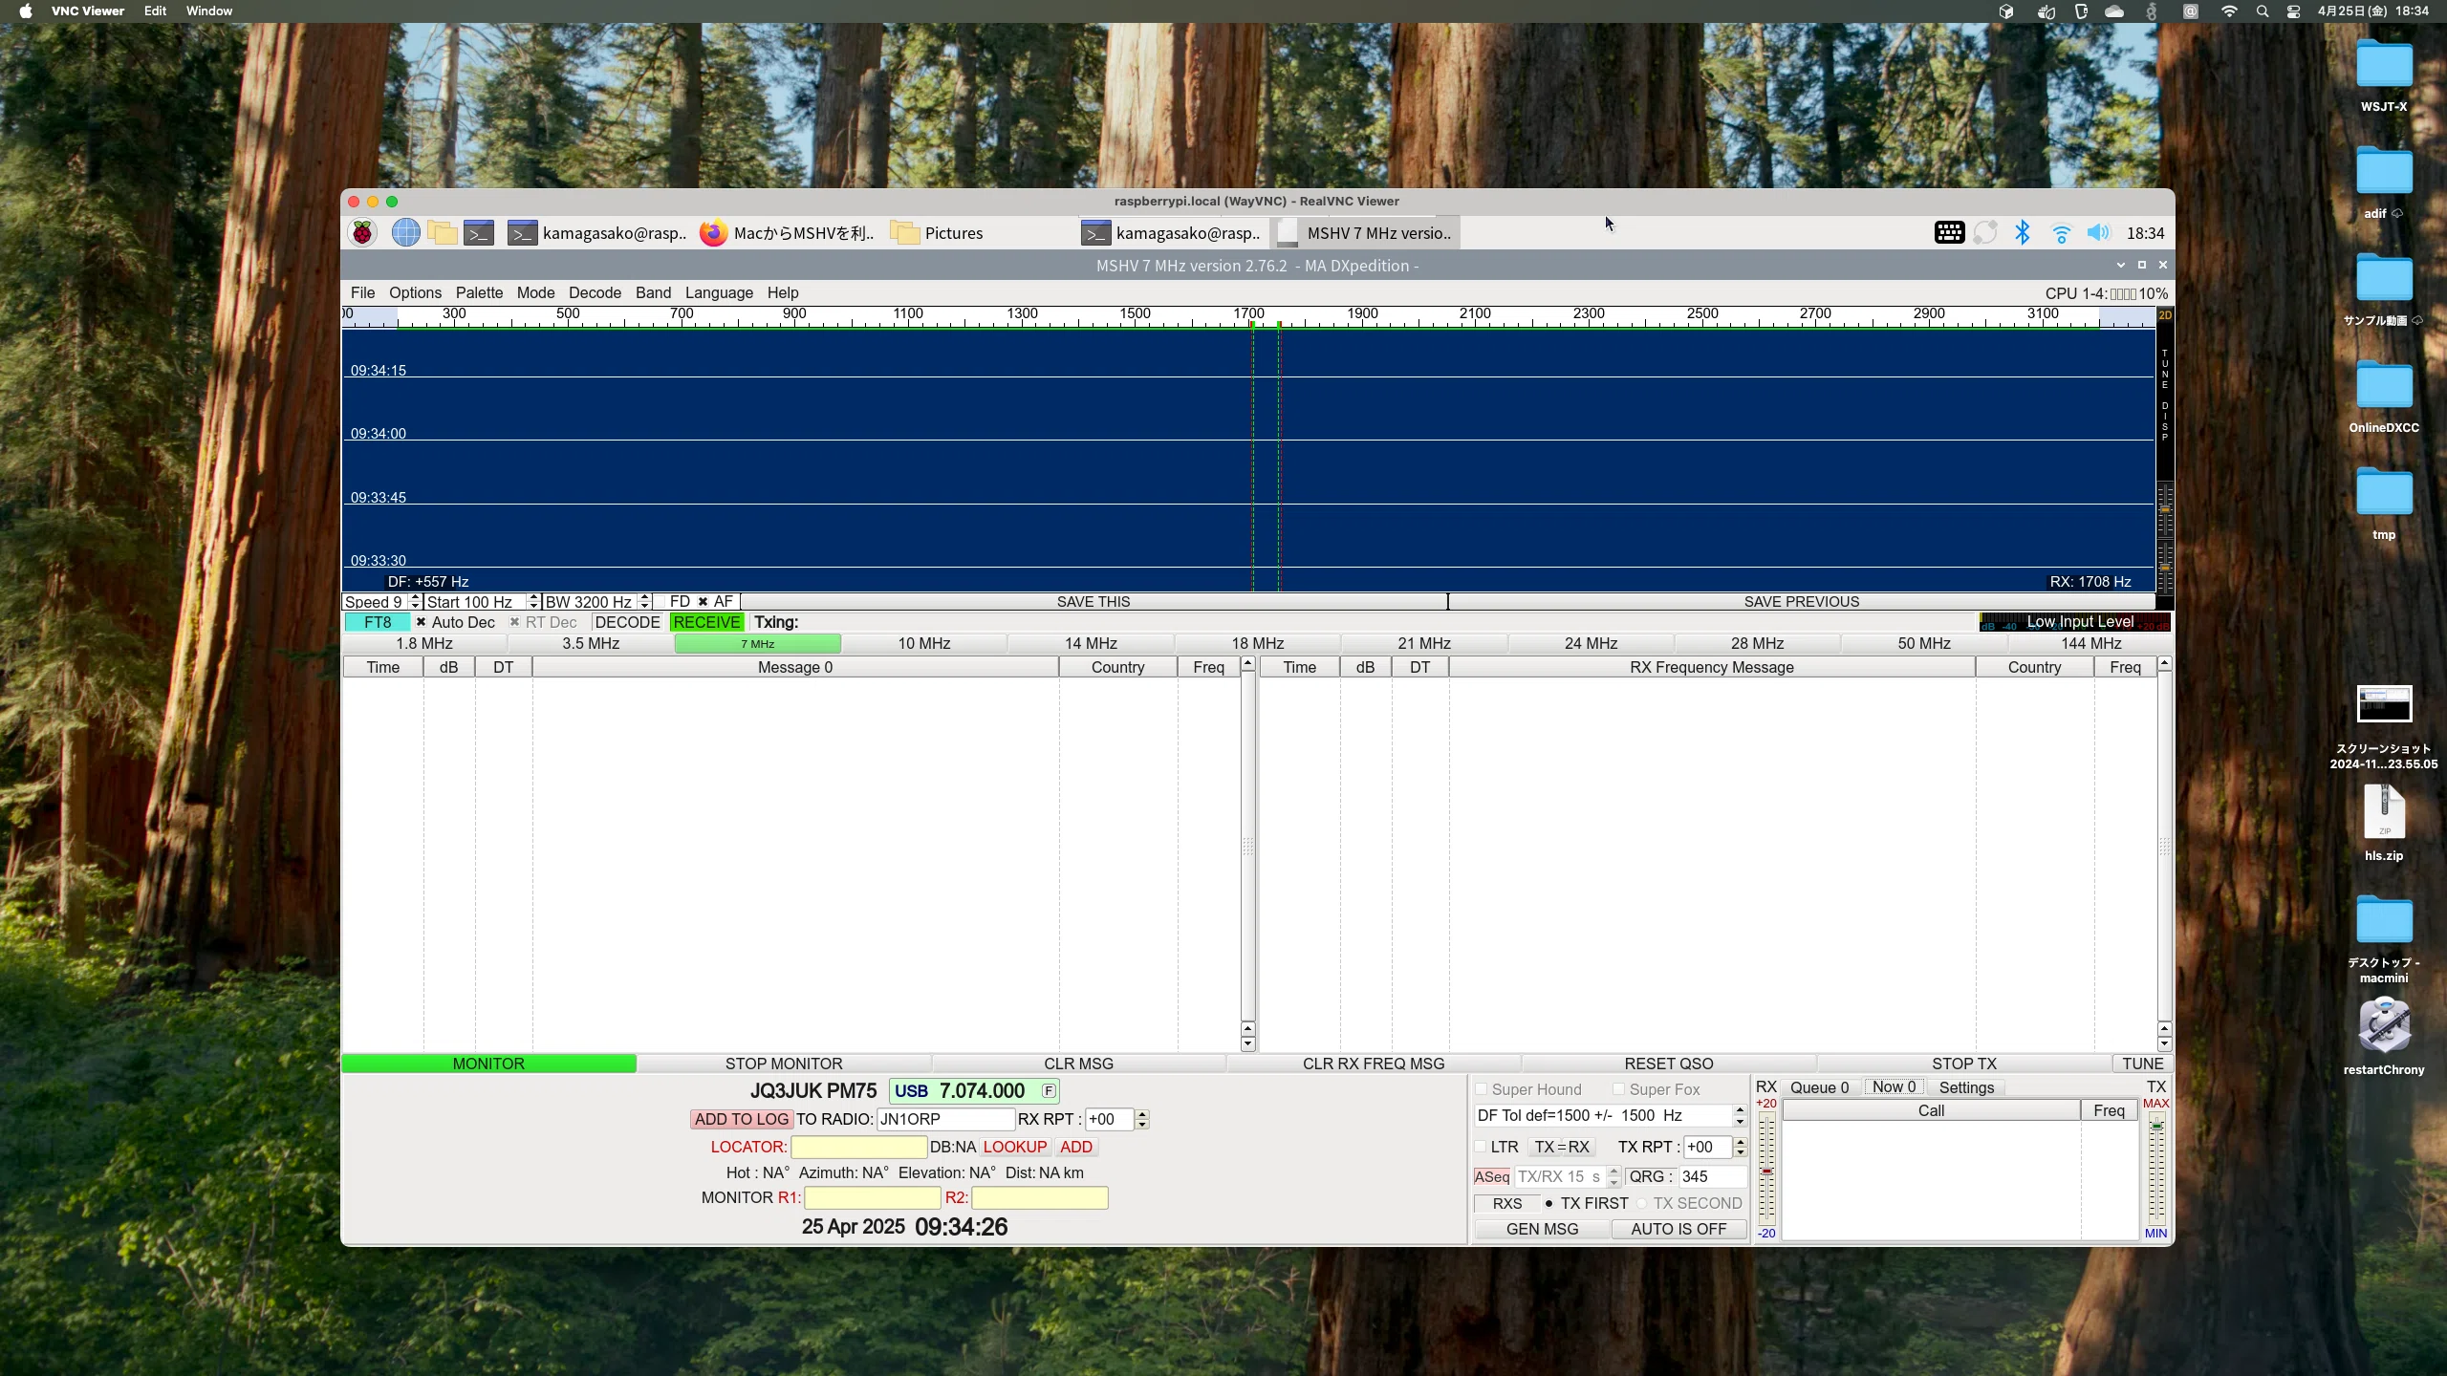
Task: Click the LOCATOR input field
Action: [x=858, y=1147]
